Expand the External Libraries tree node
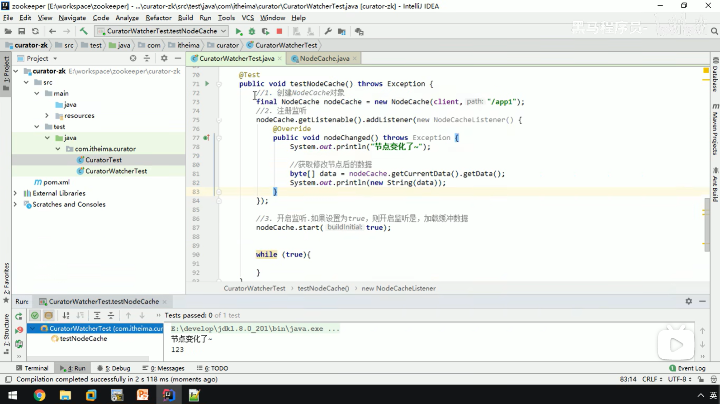 pyautogui.click(x=15, y=193)
